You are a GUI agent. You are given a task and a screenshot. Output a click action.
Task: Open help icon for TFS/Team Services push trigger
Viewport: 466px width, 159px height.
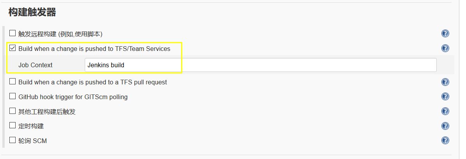[x=445, y=48]
